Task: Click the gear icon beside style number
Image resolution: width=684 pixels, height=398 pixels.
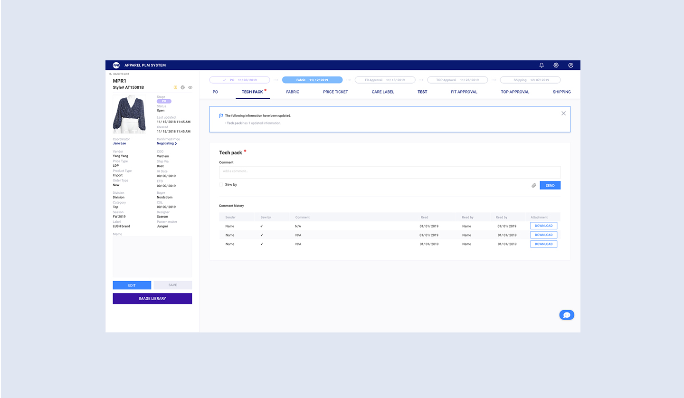Action: click(183, 87)
